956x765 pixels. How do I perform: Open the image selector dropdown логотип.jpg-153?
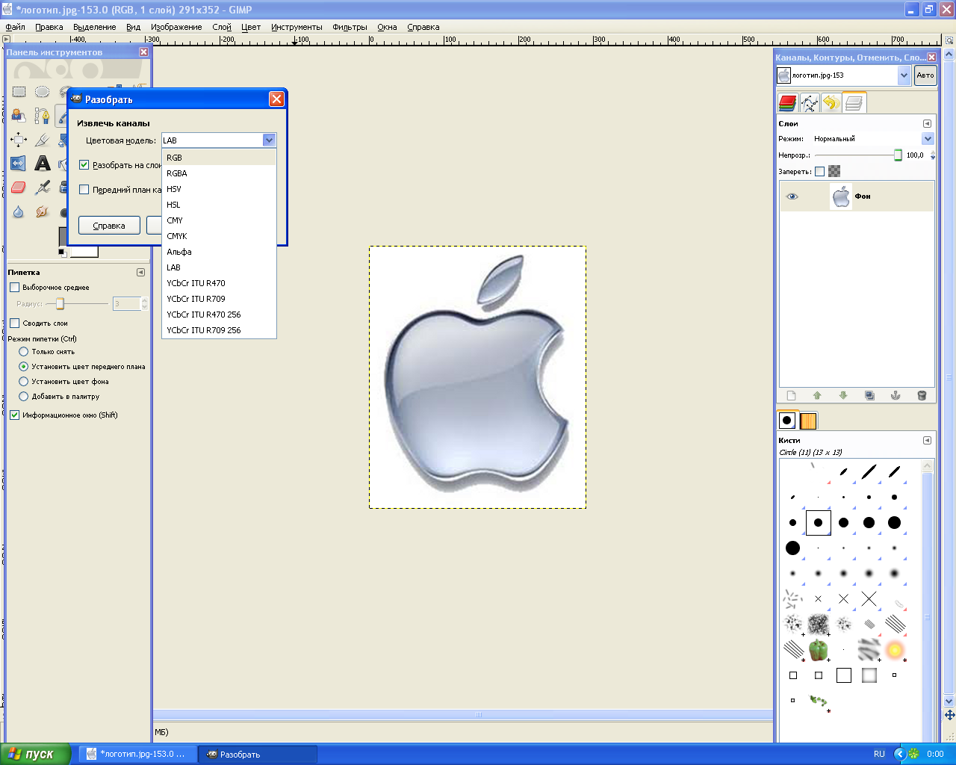(x=904, y=75)
